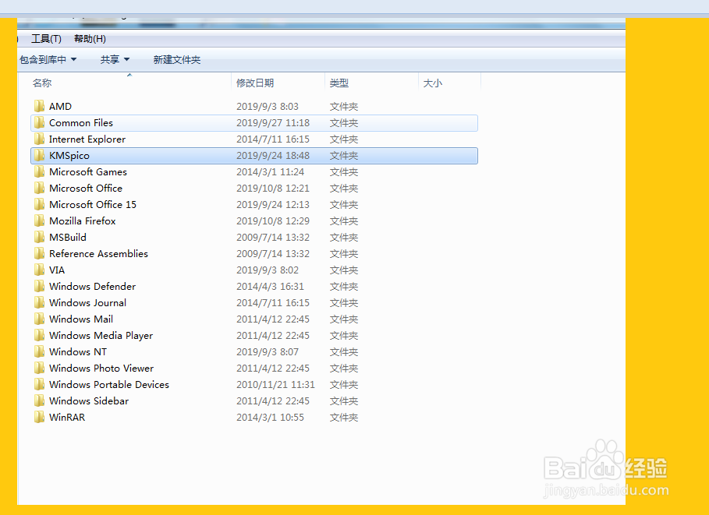Select the Windows Mail folder name

click(81, 319)
